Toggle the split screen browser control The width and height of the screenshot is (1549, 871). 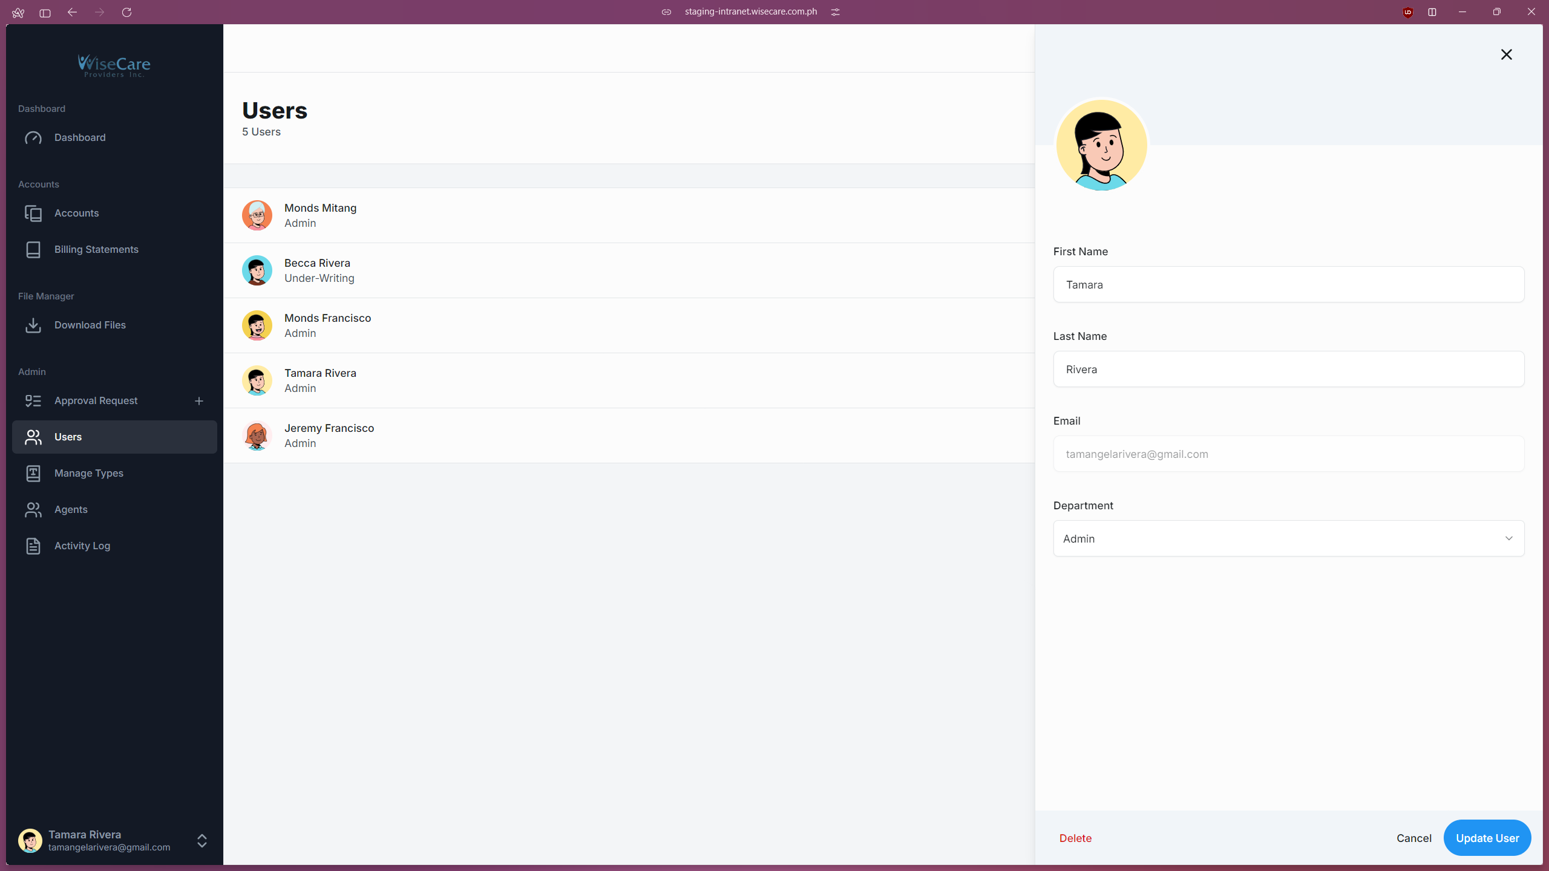coord(1432,12)
